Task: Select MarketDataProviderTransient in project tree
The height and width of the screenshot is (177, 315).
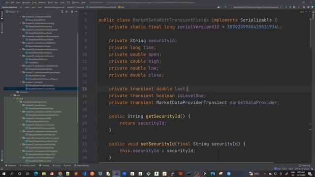Action: click(x=39, y=86)
